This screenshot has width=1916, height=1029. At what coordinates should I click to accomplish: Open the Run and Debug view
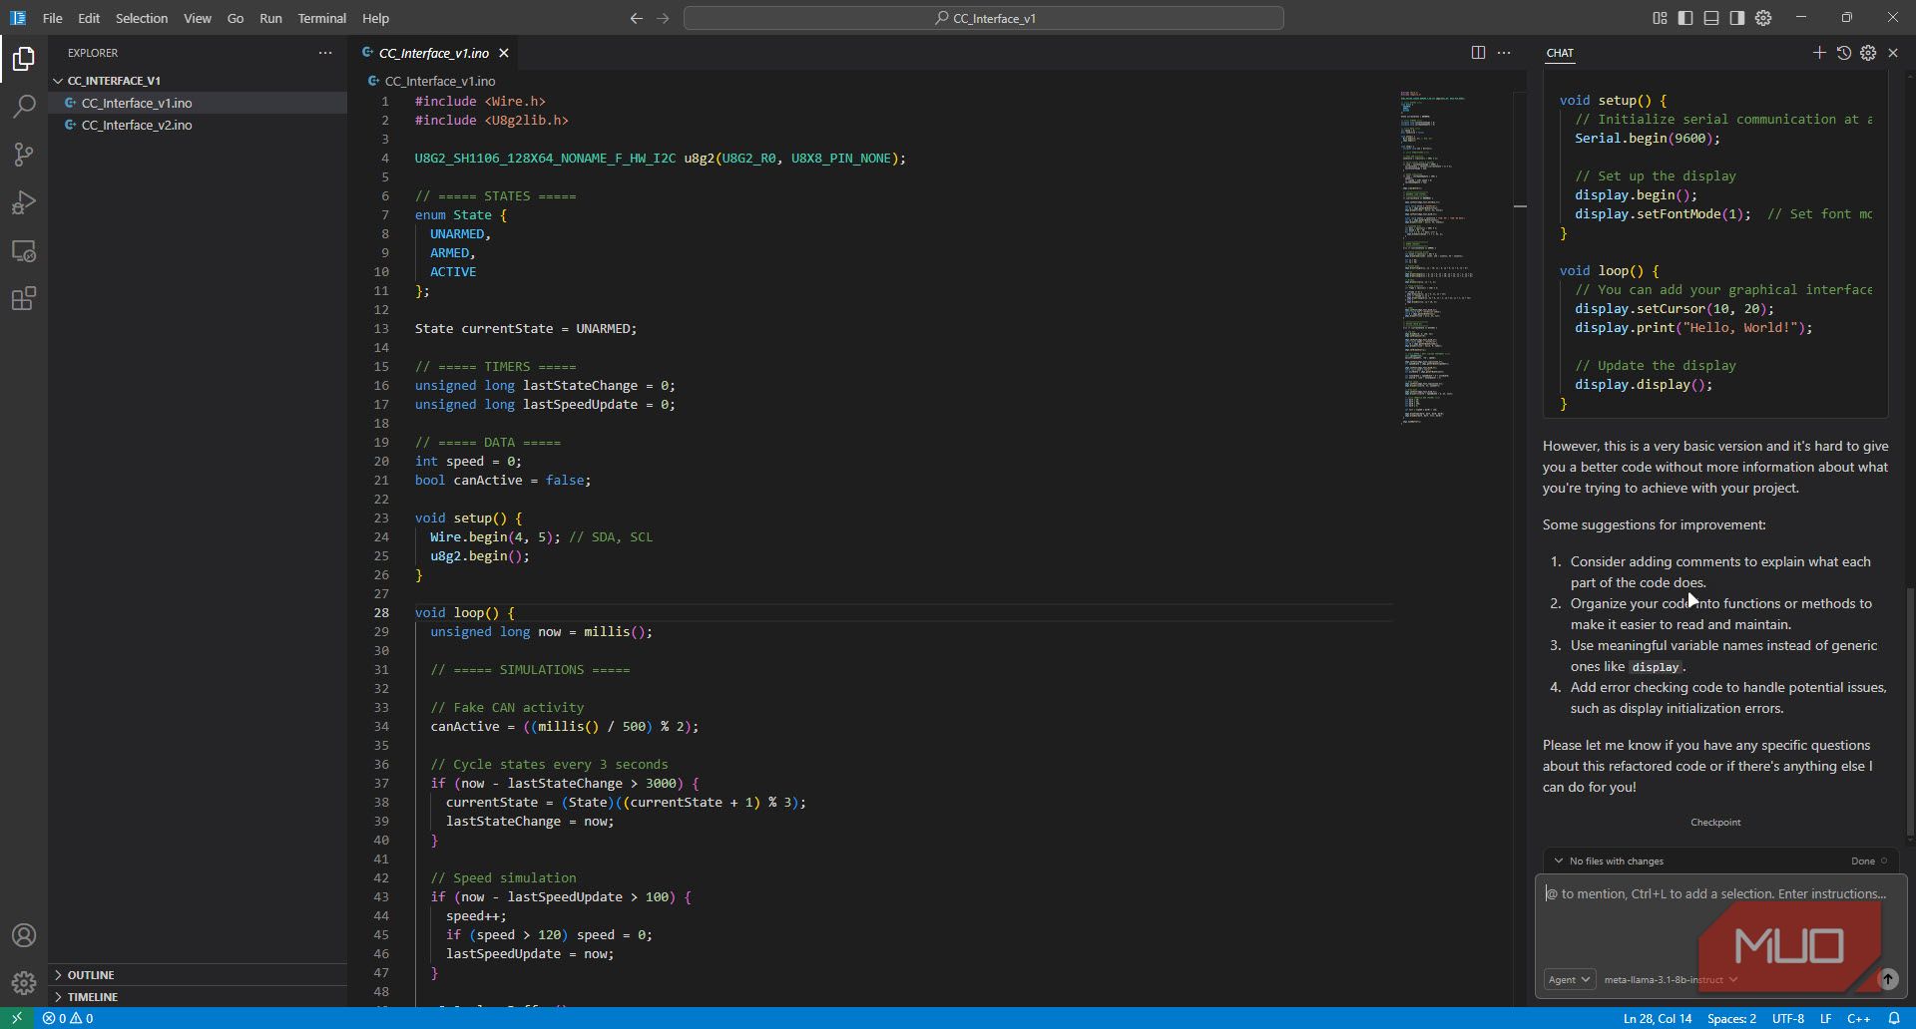[x=24, y=202]
